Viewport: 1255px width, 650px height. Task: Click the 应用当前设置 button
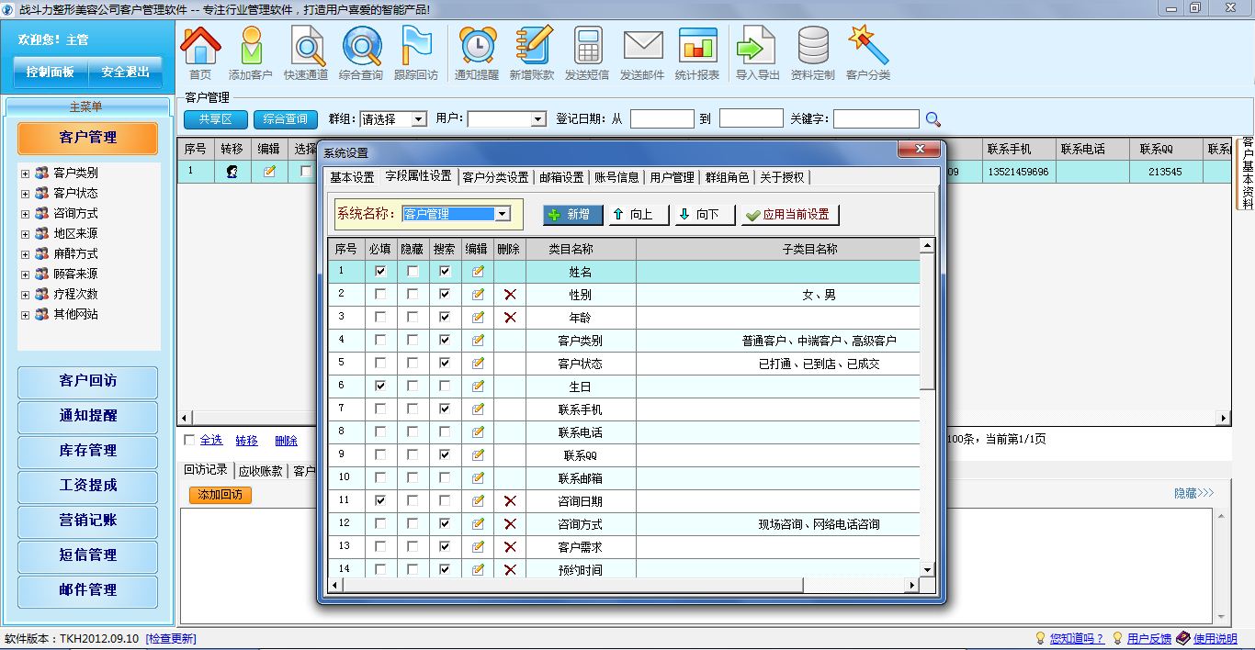click(x=790, y=215)
